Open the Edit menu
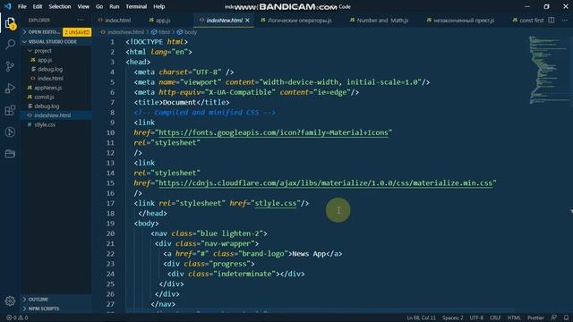Viewport: 573px width, 322px height. tap(38, 6)
